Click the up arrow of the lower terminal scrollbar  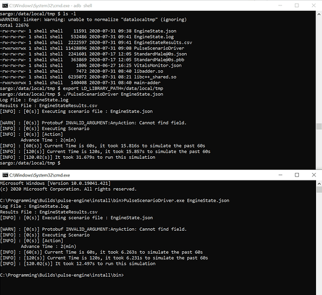(319, 183)
